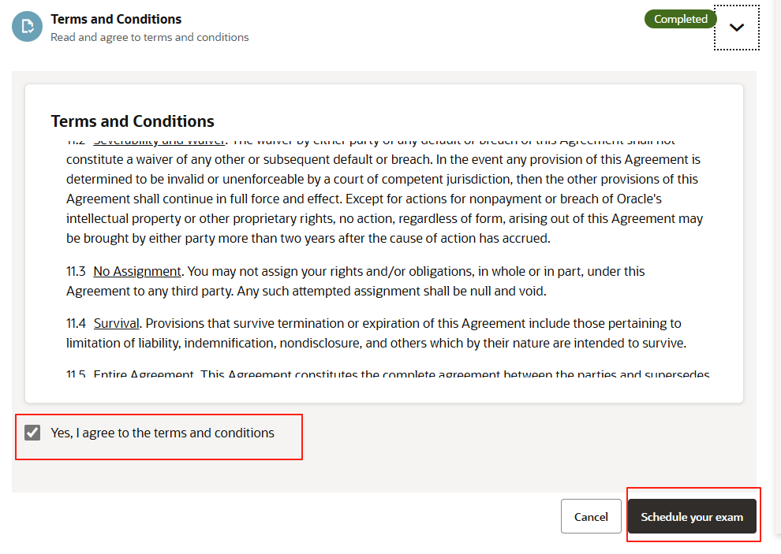Click the partially hidden 'Severability and waiver' heading
Image resolution: width=781 pixels, height=554 pixels.
coord(159,142)
